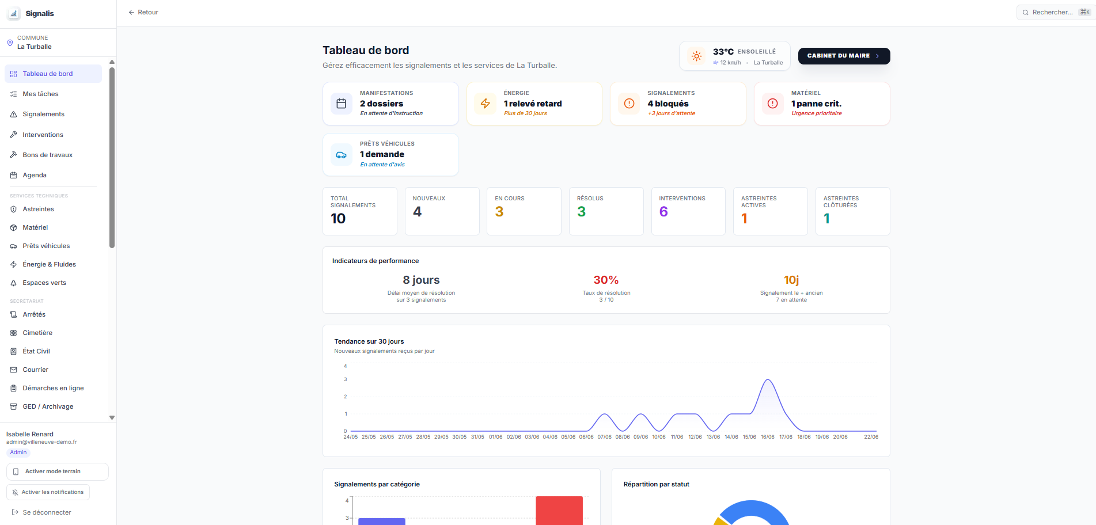The image size is (1096, 525).
Task: Click the Énergie & Fluides lightning icon
Action: (13, 264)
